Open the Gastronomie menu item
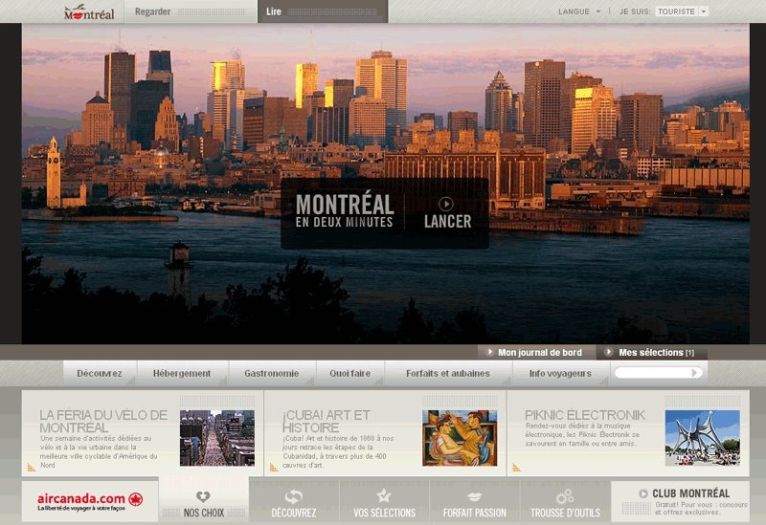This screenshot has width=766, height=525. point(271,373)
